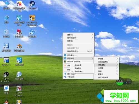Expand the 快捷键 submenu
This screenshot has height=104, width=139.
(106, 59)
